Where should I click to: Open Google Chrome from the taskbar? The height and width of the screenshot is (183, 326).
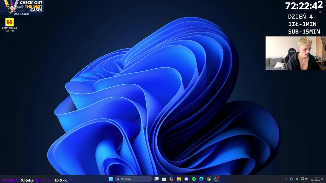[209, 179]
